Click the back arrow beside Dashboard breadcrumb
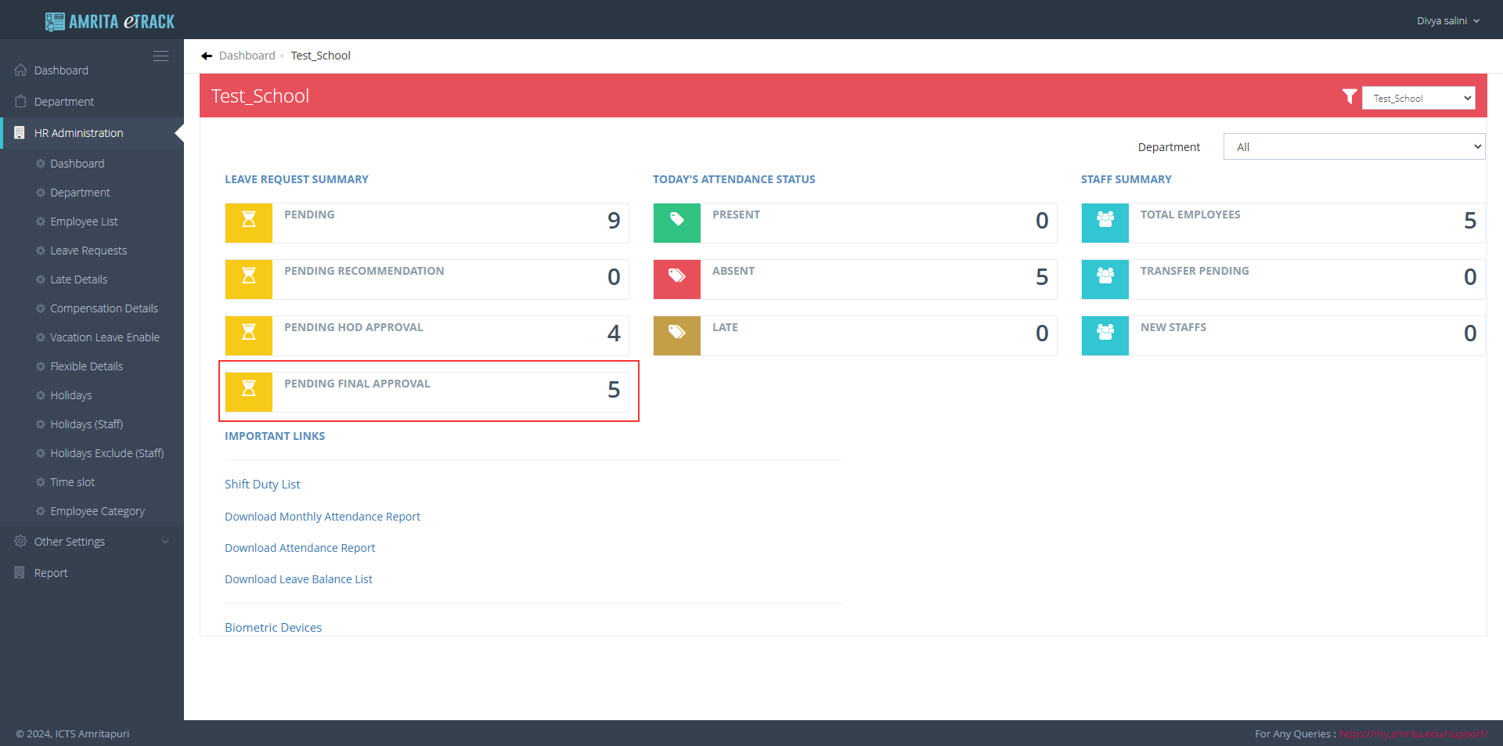Viewport: 1503px width, 746px height. point(207,56)
